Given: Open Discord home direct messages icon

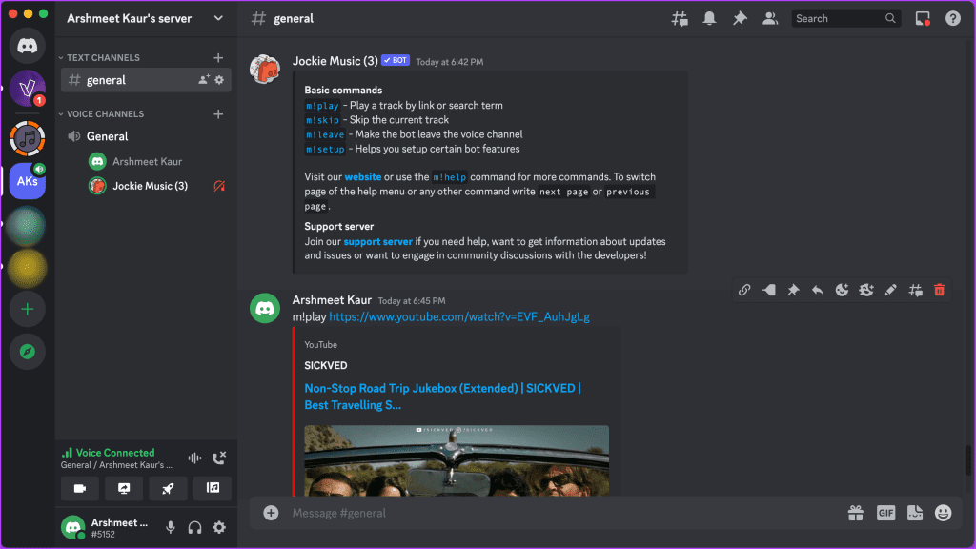Looking at the screenshot, I should [x=28, y=46].
